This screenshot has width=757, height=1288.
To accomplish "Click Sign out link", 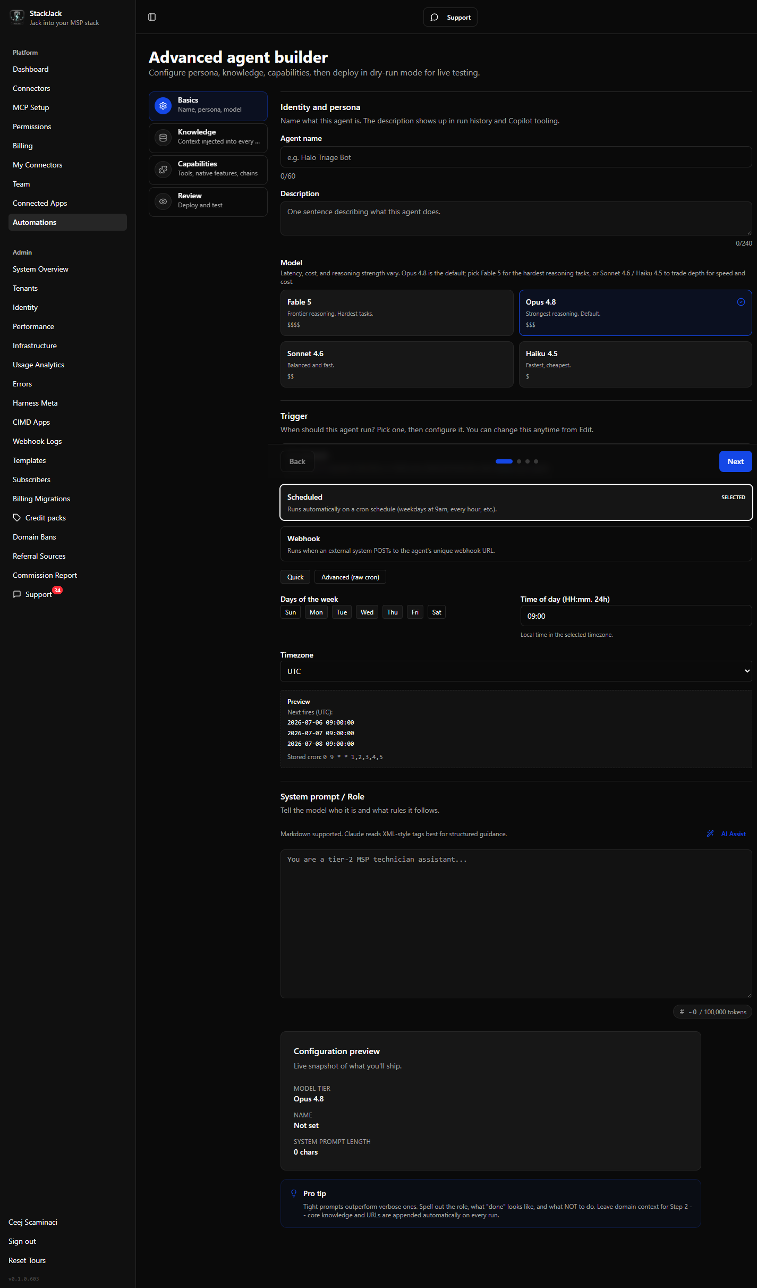I will (x=22, y=1241).
